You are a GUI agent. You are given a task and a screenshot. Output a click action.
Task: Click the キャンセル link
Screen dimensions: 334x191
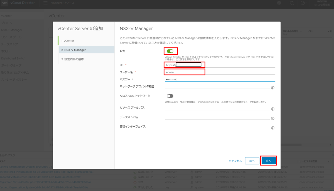(235, 161)
